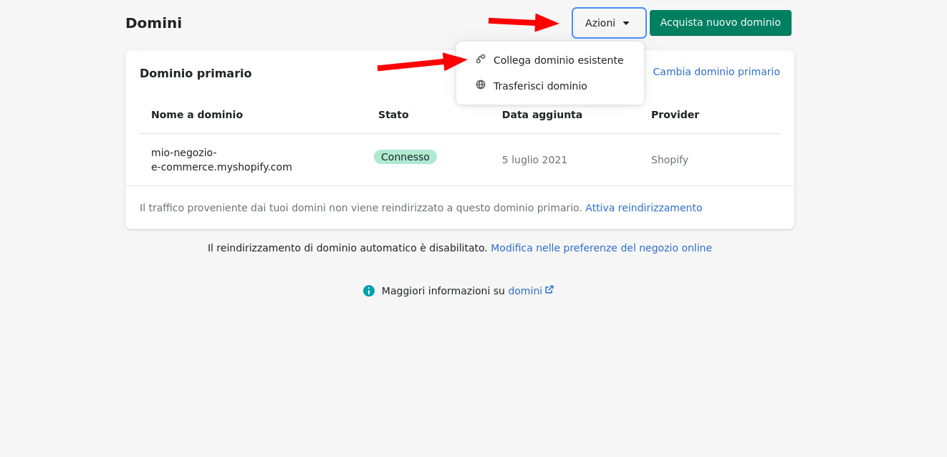Click the external link icon after domini
This screenshot has height=457, width=947.
(x=549, y=290)
